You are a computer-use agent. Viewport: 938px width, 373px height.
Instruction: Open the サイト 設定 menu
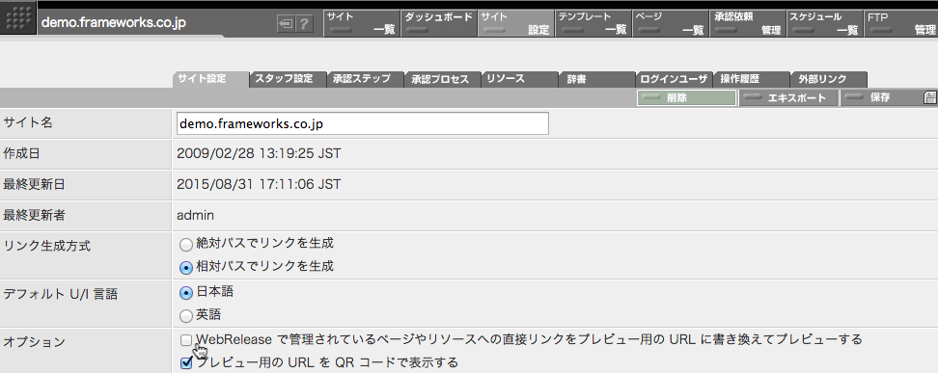(x=516, y=24)
